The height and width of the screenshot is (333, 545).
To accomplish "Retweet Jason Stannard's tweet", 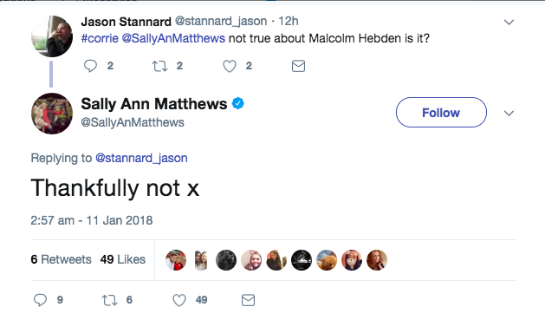I will (x=160, y=66).
